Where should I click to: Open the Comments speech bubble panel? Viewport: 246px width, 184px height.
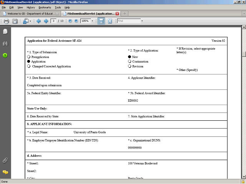5,172
